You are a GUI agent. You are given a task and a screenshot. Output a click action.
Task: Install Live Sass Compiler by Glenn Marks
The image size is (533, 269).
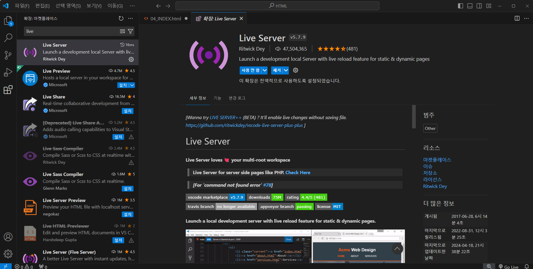tap(128, 189)
